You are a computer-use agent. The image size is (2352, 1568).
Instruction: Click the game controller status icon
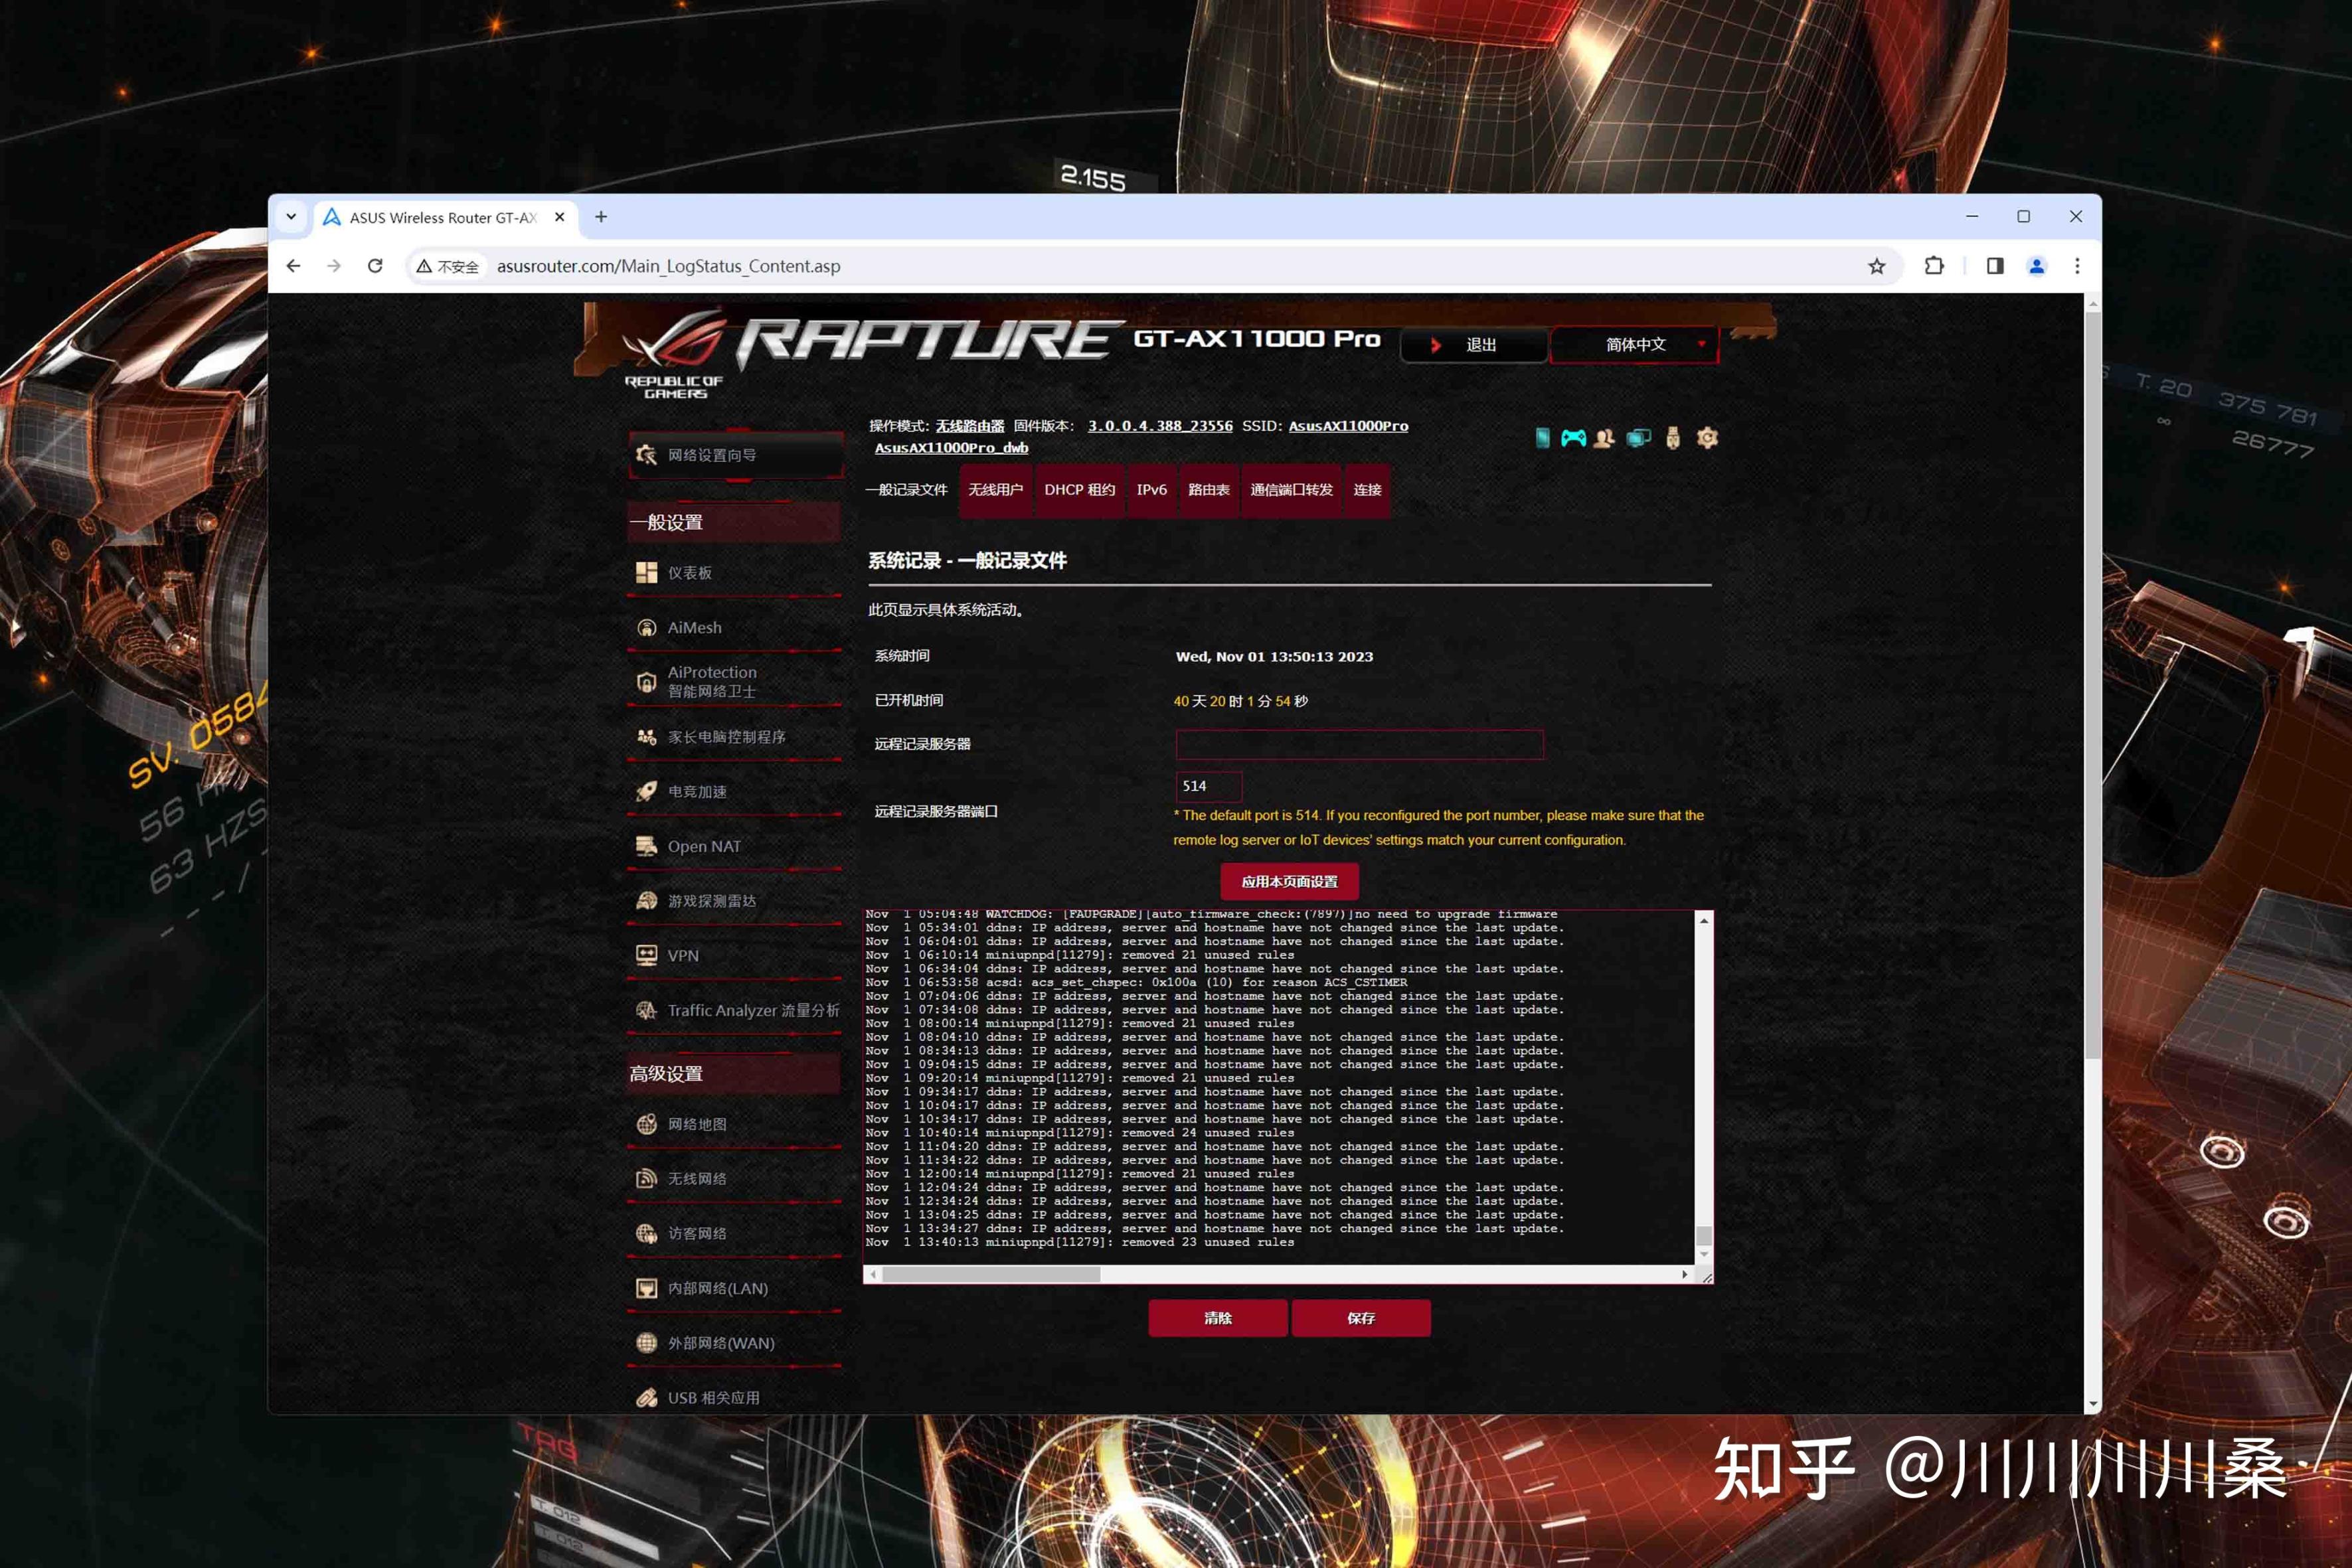coord(1573,438)
